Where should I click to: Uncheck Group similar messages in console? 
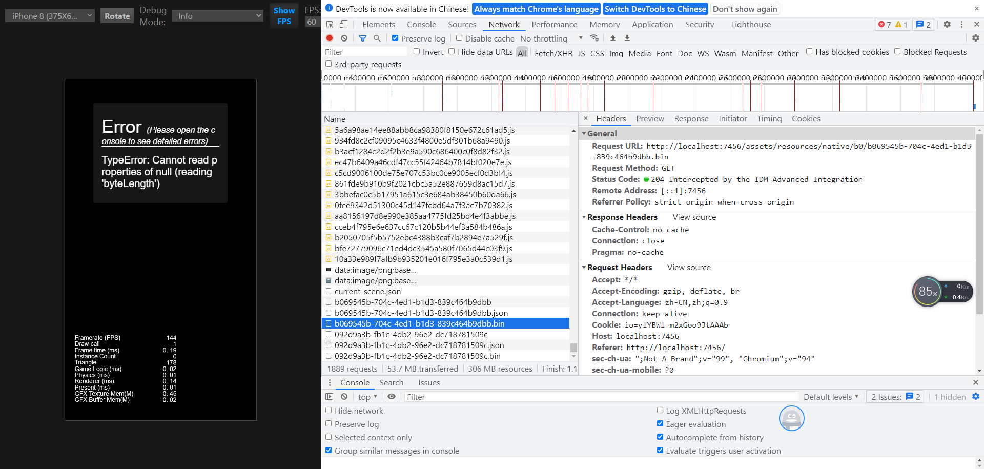pyautogui.click(x=329, y=450)
